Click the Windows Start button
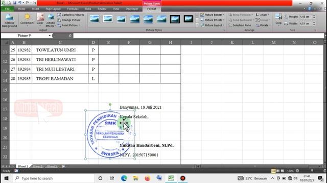 pos(6,178)
